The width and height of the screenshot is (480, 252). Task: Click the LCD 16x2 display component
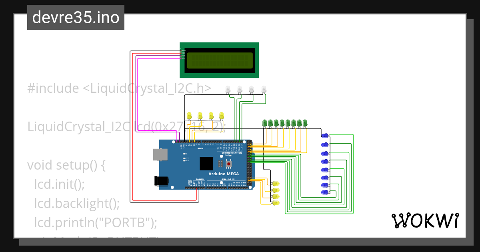220,60
